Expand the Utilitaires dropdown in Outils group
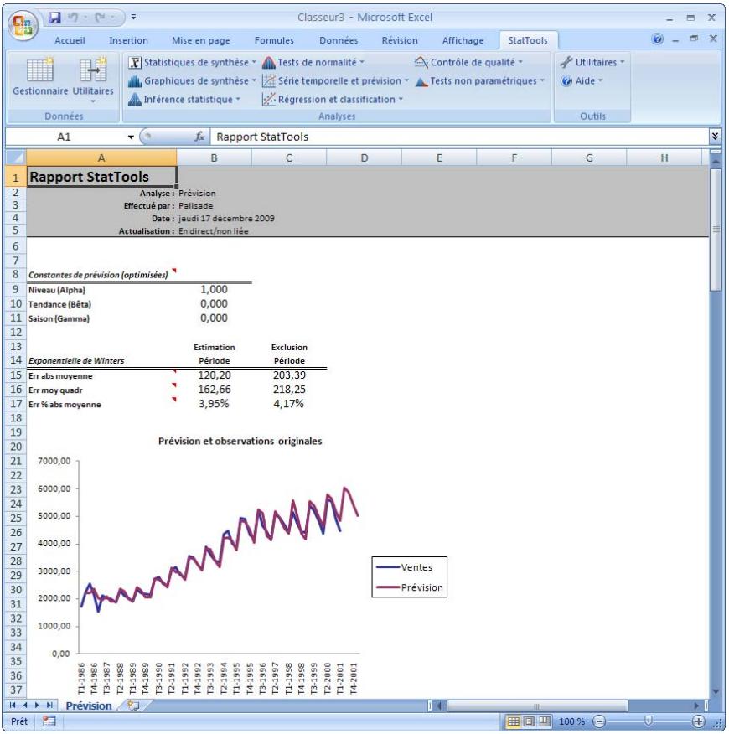Screen dimensions: 729x734 pos(590,62)
